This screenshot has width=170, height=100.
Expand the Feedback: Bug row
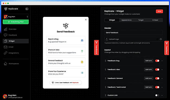click(x=162, y=61)
